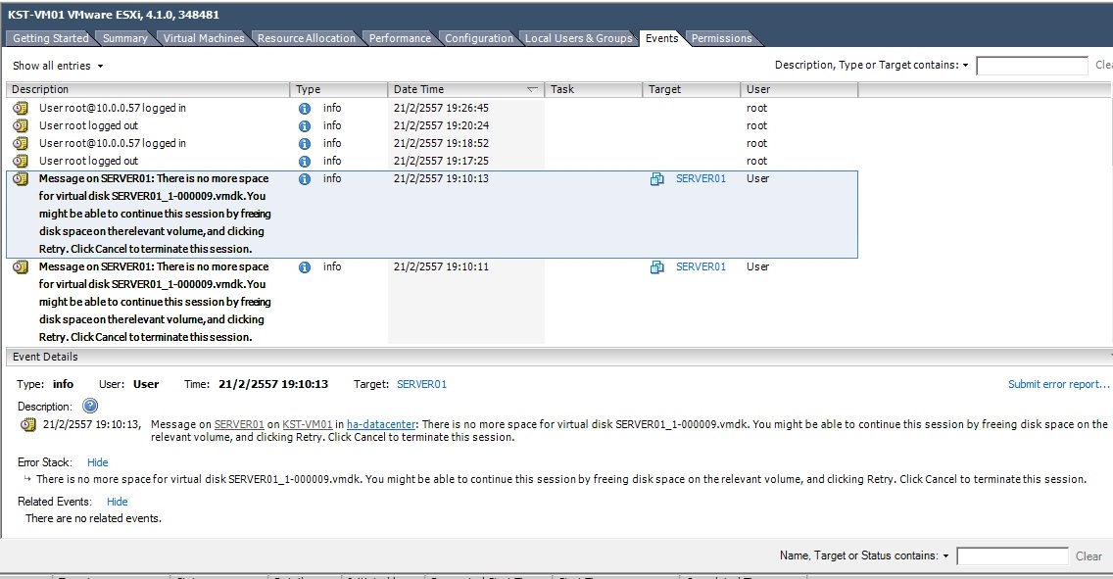Select 'User root logged out' event at 19:20:24
This screenshot has width=1113, height=579.
(x=89, y=125)
